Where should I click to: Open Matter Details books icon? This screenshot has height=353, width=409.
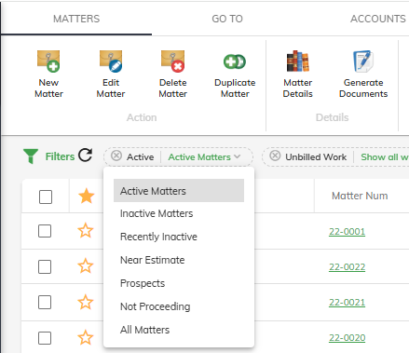[x=298, y=61]
